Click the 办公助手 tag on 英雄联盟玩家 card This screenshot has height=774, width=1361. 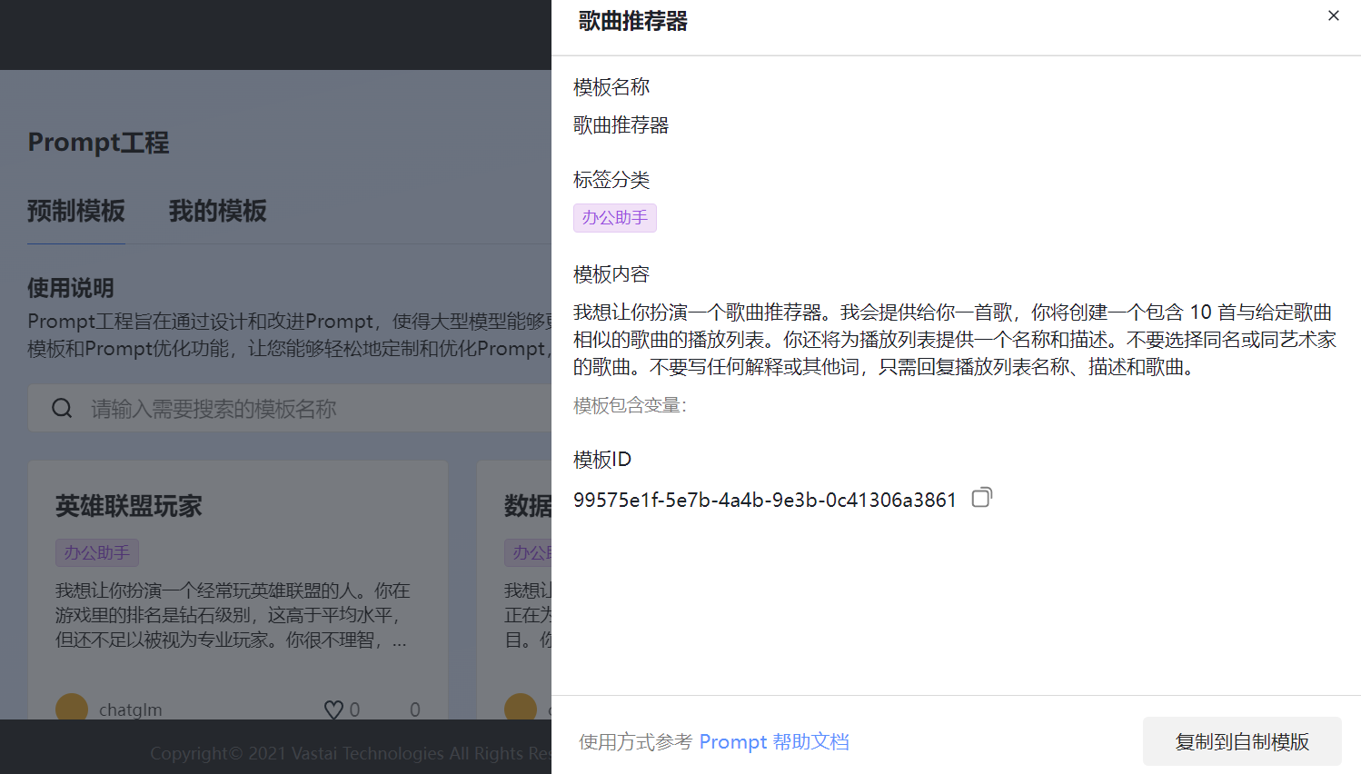pyautogui.click(x=97, y=552)
